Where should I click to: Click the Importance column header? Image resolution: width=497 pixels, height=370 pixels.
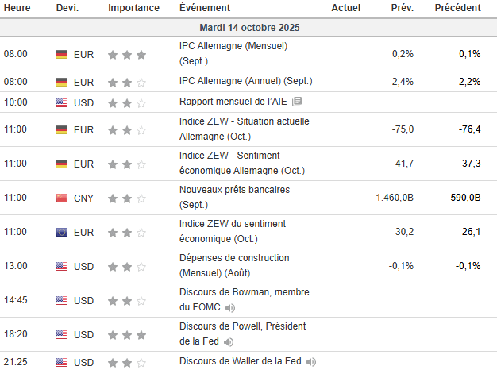click(133, 8)
